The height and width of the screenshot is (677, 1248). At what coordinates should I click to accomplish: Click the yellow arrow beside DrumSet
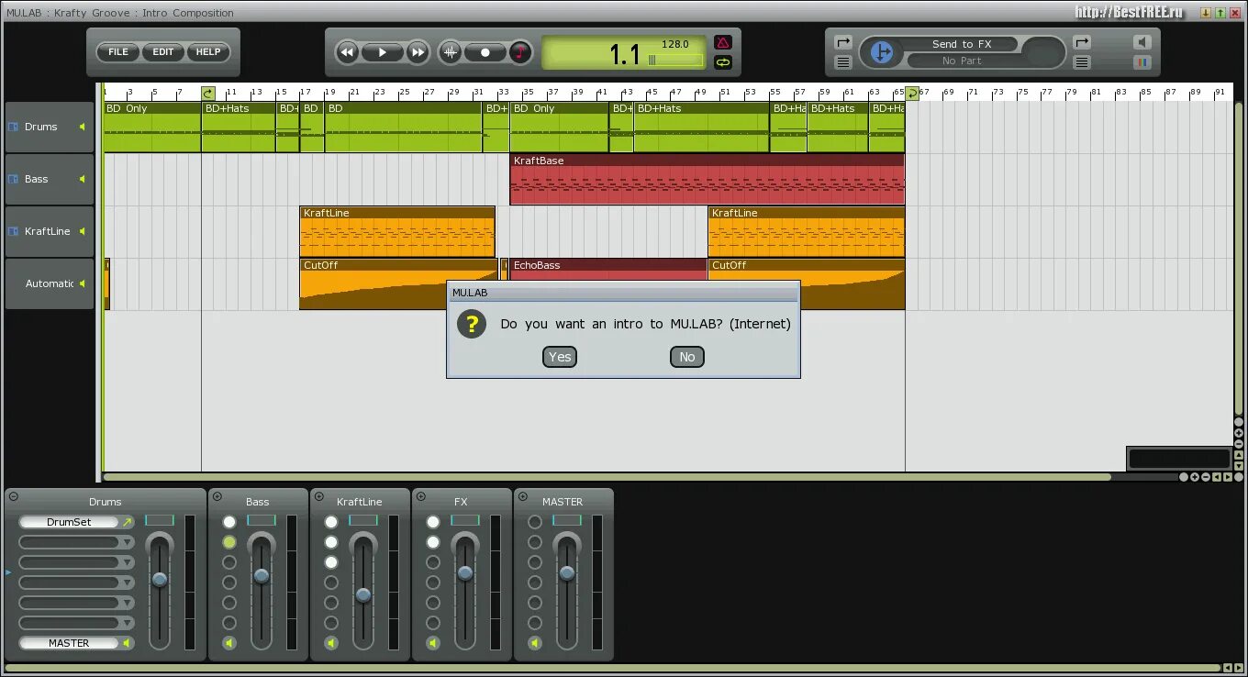128,522
